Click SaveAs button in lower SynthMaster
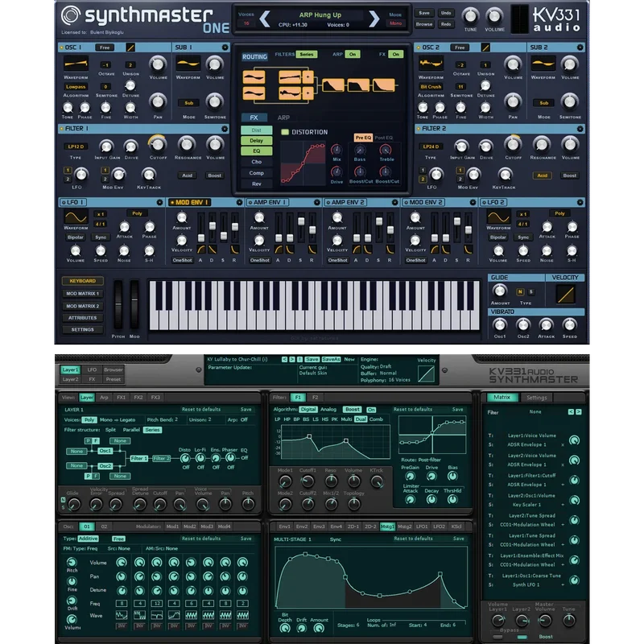 pos(331,359)
